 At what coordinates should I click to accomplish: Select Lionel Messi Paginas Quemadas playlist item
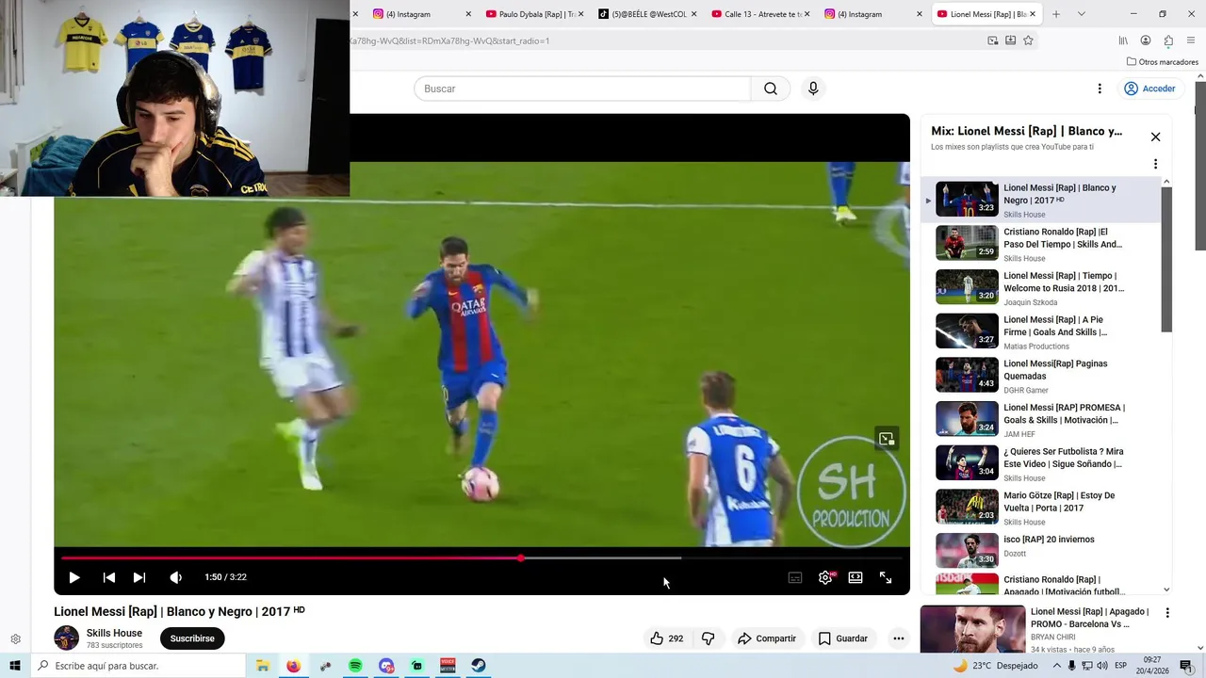point(1041,376)
